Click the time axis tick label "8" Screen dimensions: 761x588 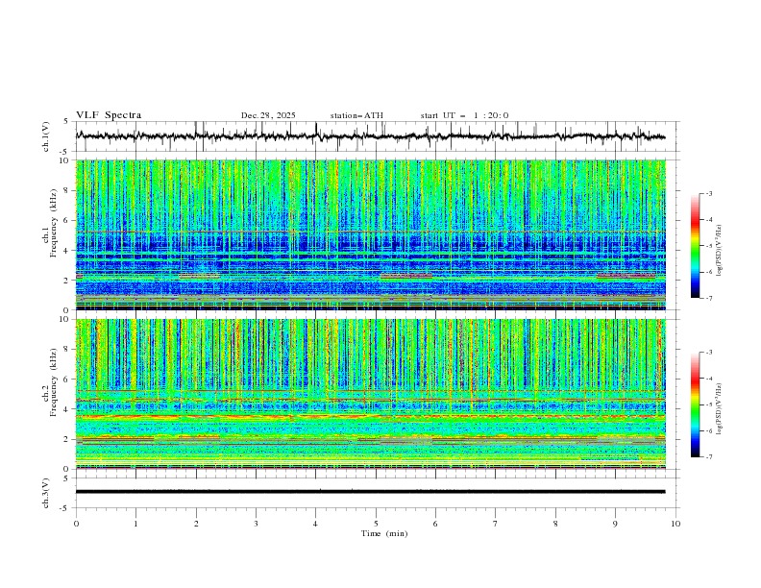[x=555, y=524]
